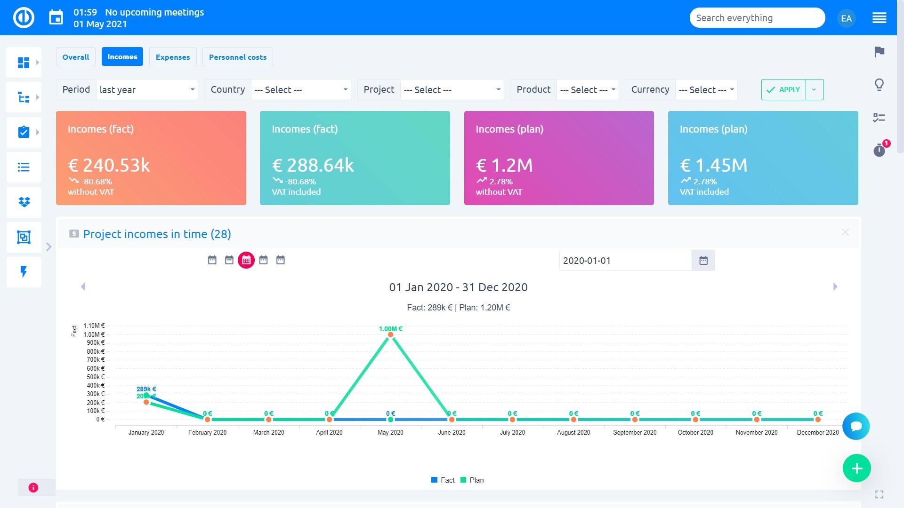Open the lightning bolt quick actions icon
904x508 pixels.
(x=24, y=271)
